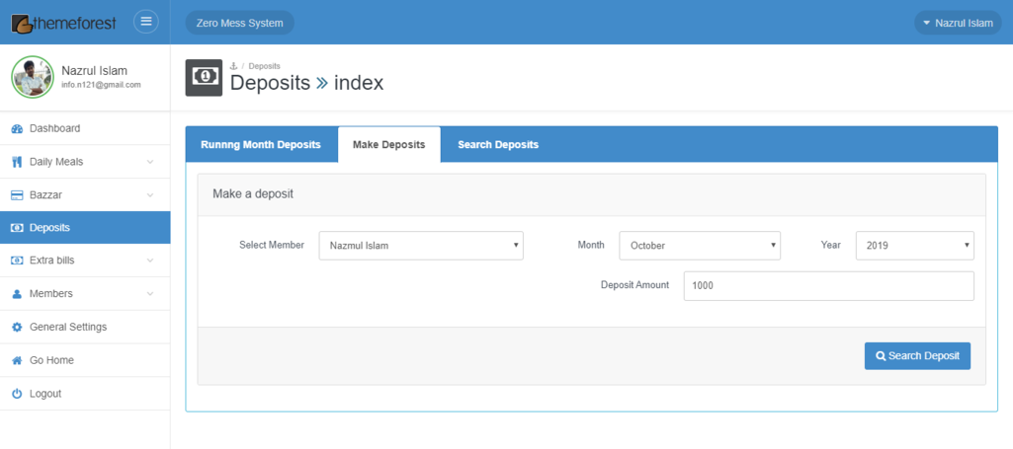Click the Go Home house icon

pos(17,360)
